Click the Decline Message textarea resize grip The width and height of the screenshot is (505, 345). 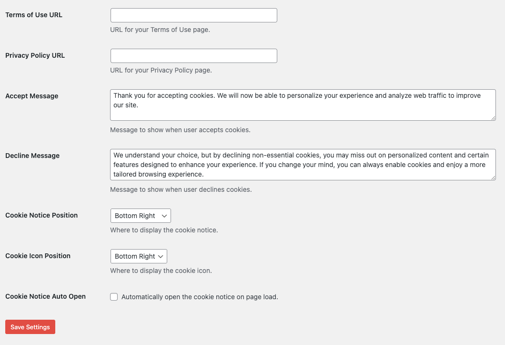point(493,178)
